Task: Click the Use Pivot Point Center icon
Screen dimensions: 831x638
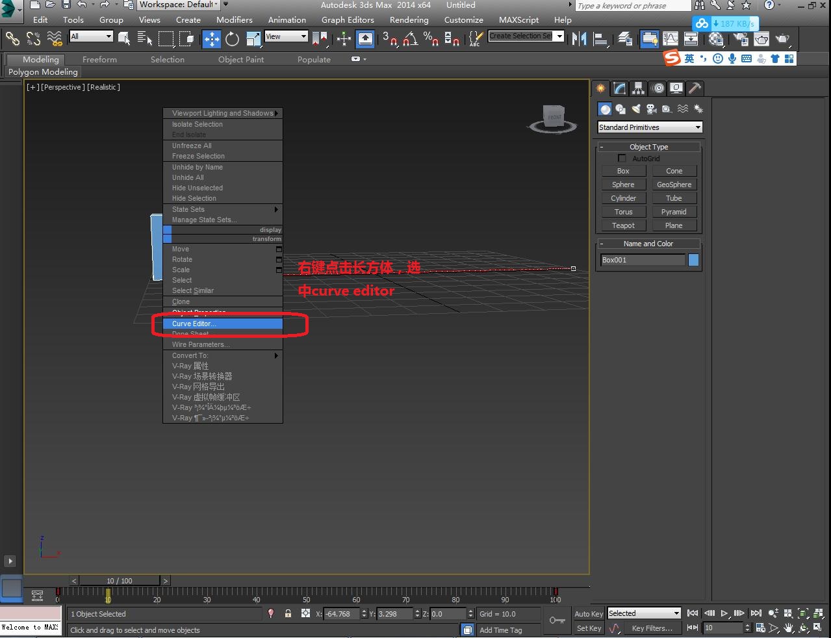Action: (x=320, y=39)
